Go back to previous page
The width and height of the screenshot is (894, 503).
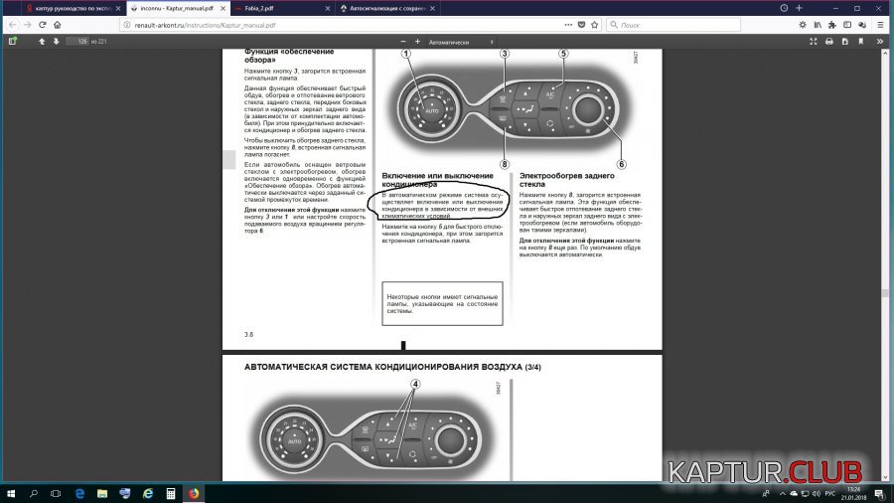[13, 25]
